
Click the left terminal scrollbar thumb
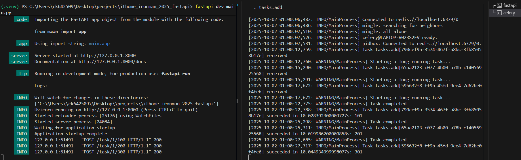coord(237,101)
